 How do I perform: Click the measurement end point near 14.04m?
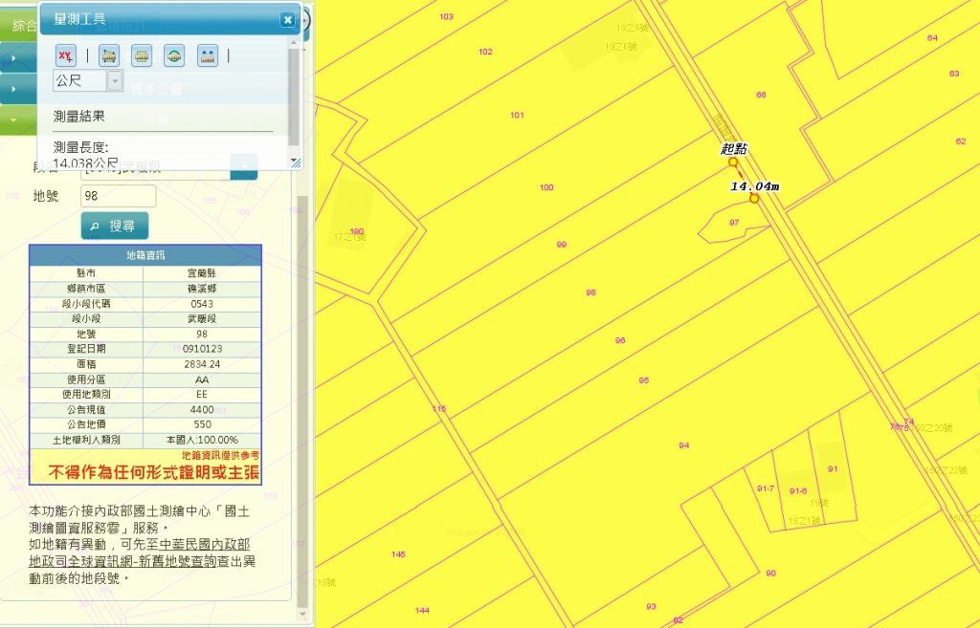(x=754, y=199)
